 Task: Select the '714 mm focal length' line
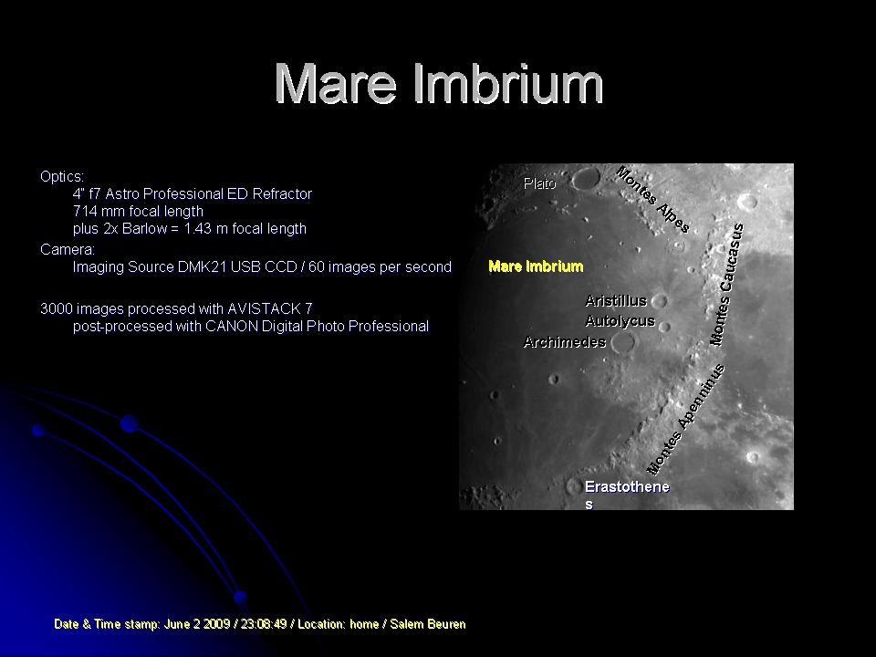[x=138, y=211]
